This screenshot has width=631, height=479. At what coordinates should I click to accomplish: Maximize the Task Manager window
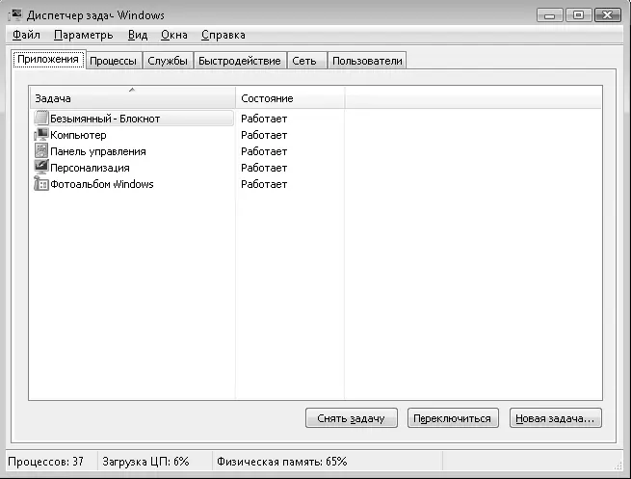point(578,15)
